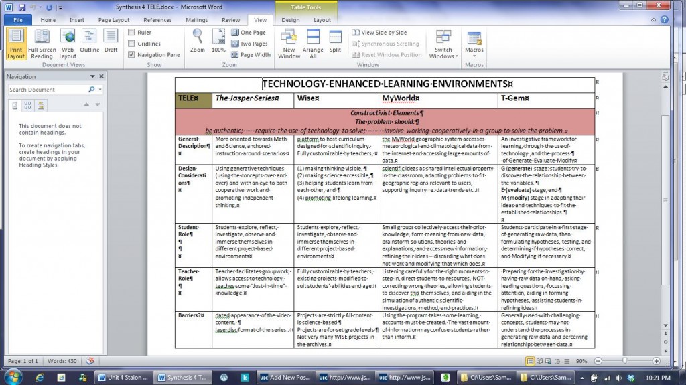Viewport: 686px width, 385px height.
Task: Split the document window
Action: coord(335,42)
